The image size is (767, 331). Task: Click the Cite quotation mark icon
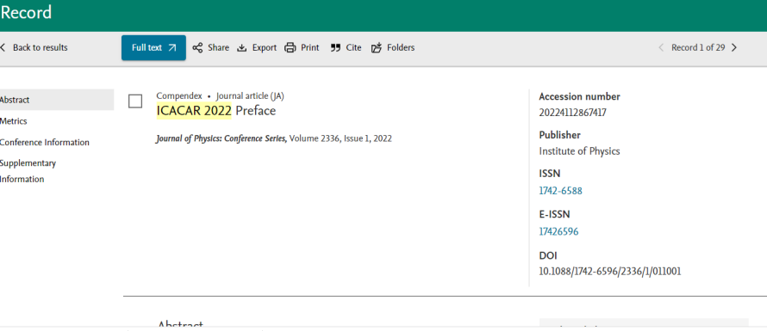tap(335, 48)
